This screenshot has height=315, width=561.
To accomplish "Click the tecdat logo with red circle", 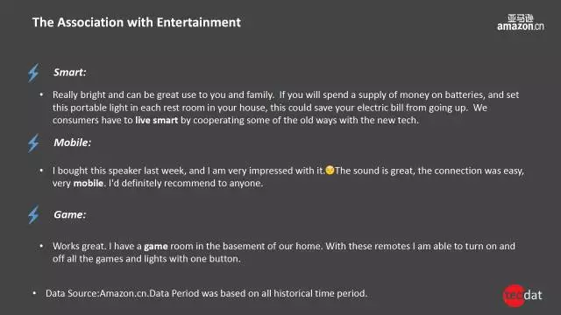I will [x=522, y=296].
